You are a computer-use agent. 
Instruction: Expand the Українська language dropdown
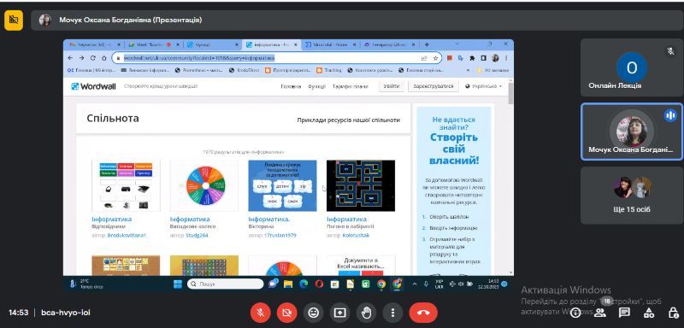[x=484, y=86]
